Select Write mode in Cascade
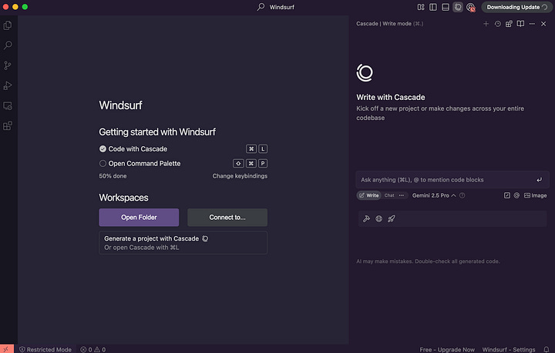The image size is (555, 353). point(368,195)
